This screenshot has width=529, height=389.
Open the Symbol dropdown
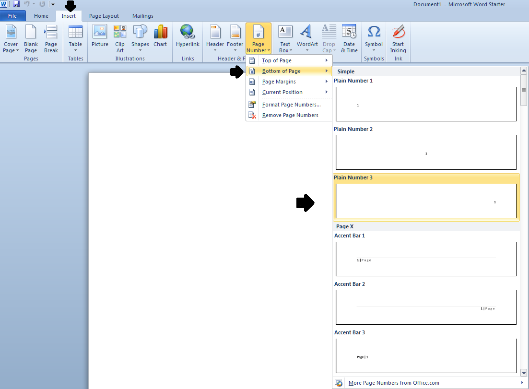point(374,38)
